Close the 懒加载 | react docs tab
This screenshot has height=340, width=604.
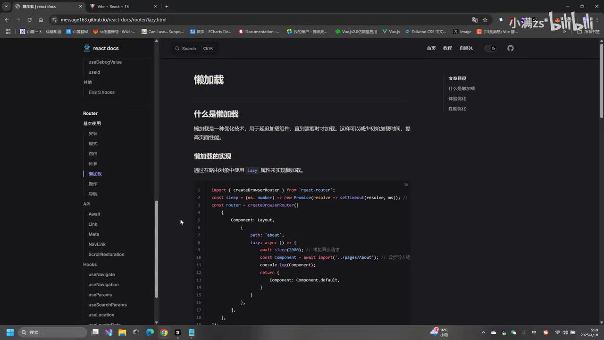(x=80, y=6)
